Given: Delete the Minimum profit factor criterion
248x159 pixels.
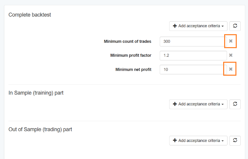Looking at the screenshot, I should click(x=231, y=55).
